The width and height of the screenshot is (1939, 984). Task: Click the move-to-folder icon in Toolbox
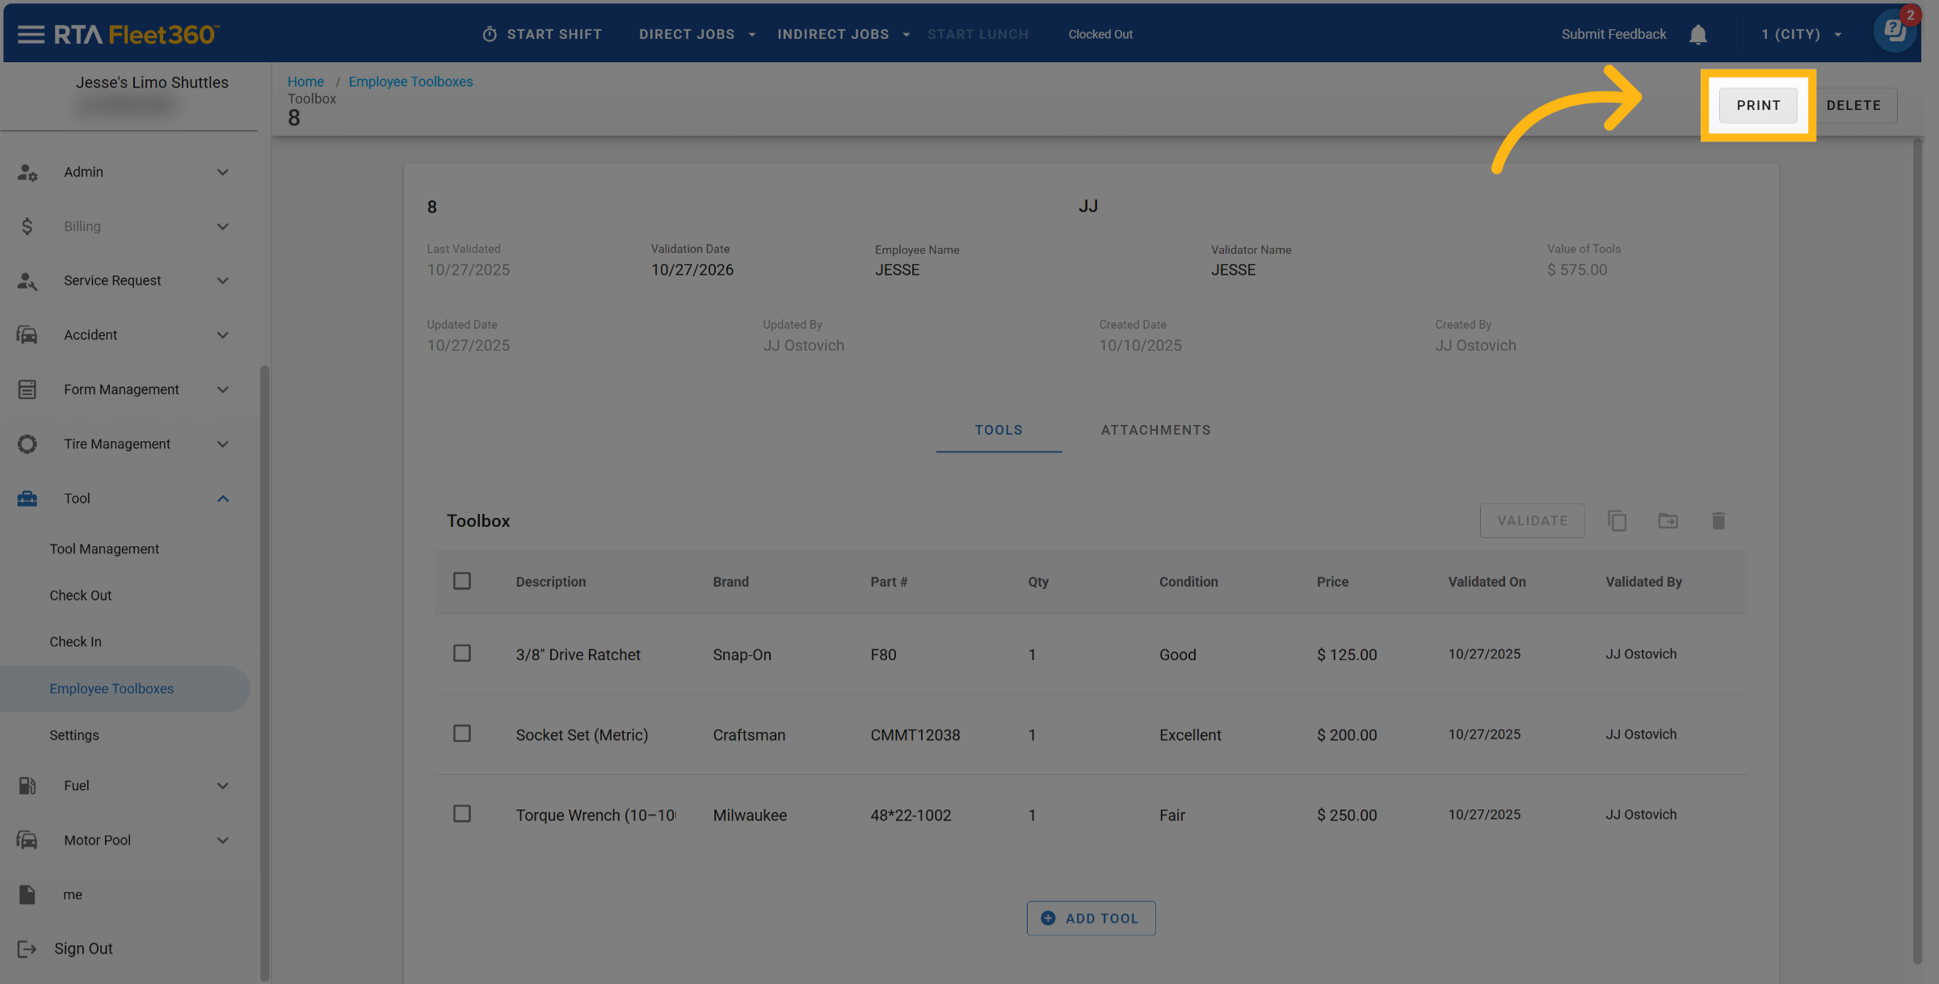point(1668,521)
